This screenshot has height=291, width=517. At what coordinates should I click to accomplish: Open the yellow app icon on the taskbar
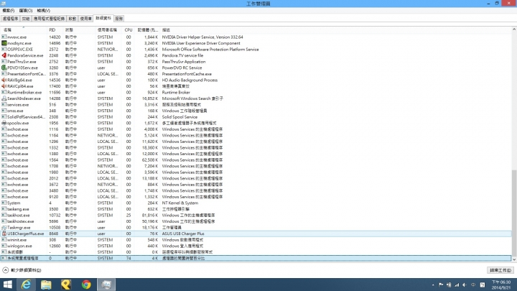(66, 285)
